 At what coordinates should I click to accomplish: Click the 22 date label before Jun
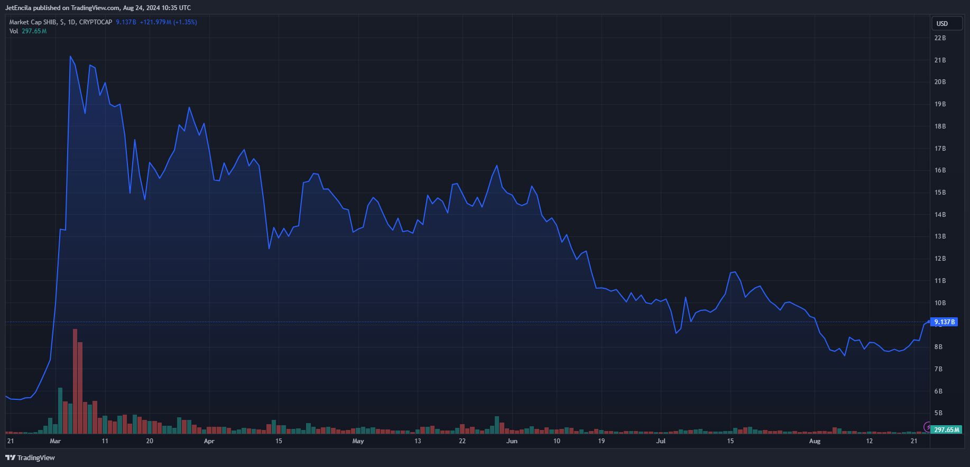coord(462,441)
